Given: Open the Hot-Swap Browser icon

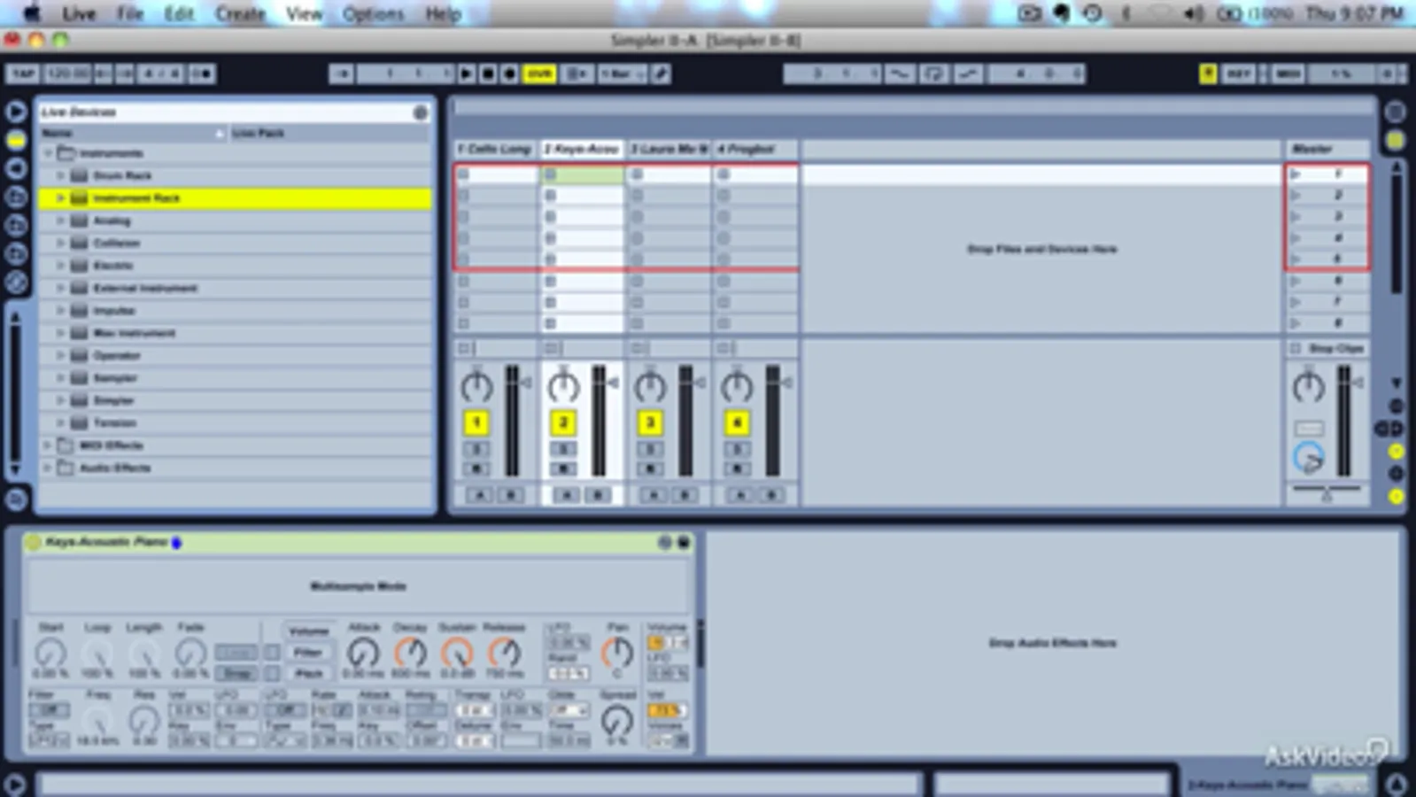Looking at the screenshot, I should [x=16, y=282].
